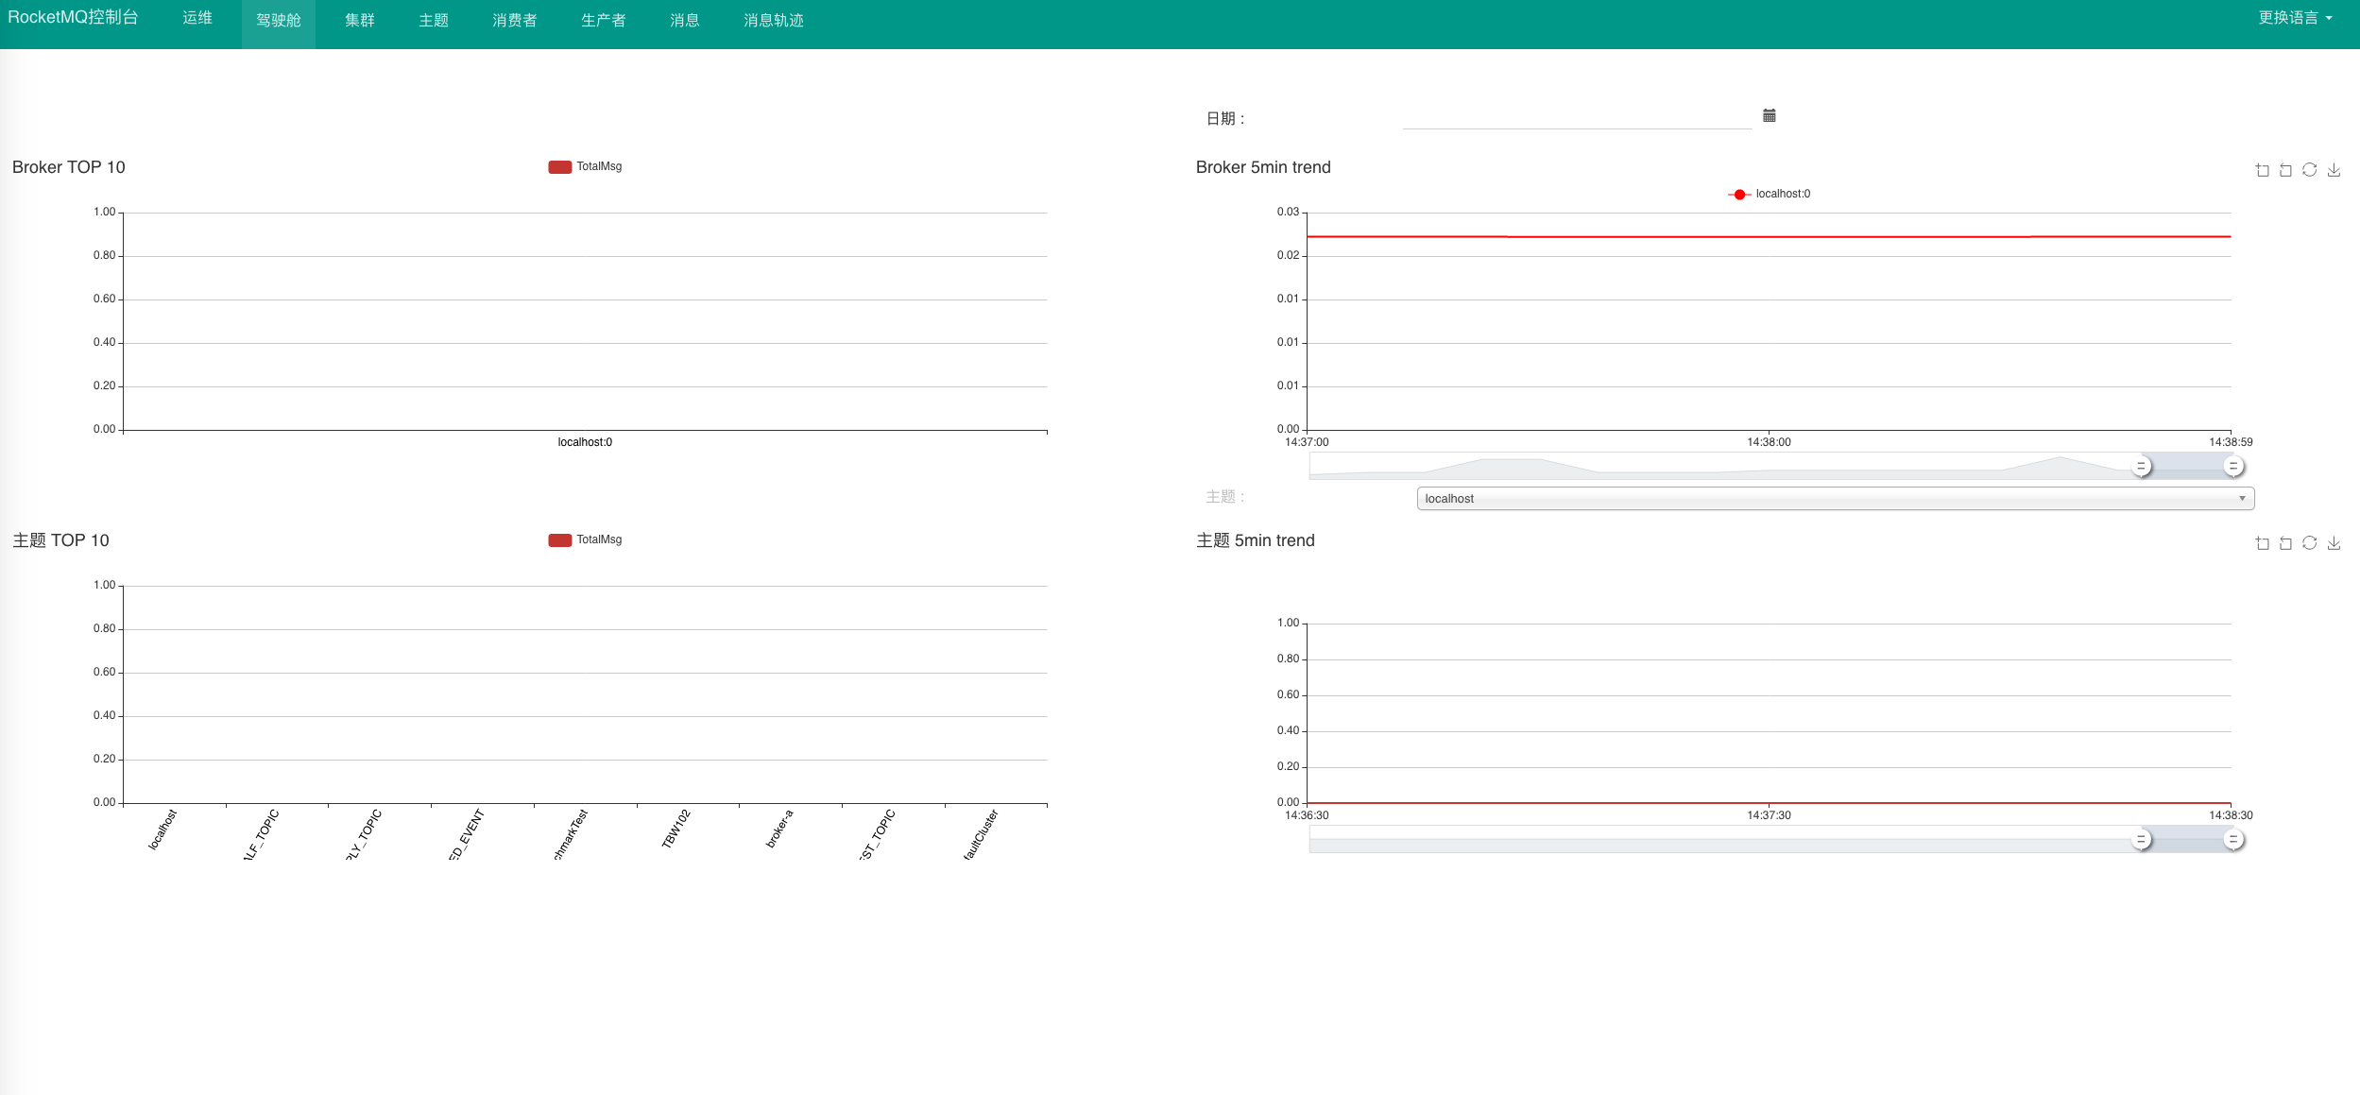Click the 日期 date input field

click(x=1577, y=117)
